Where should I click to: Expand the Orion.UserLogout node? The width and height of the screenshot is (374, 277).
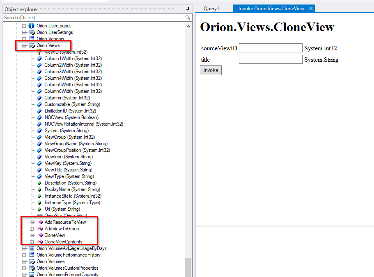click(24, 26)
